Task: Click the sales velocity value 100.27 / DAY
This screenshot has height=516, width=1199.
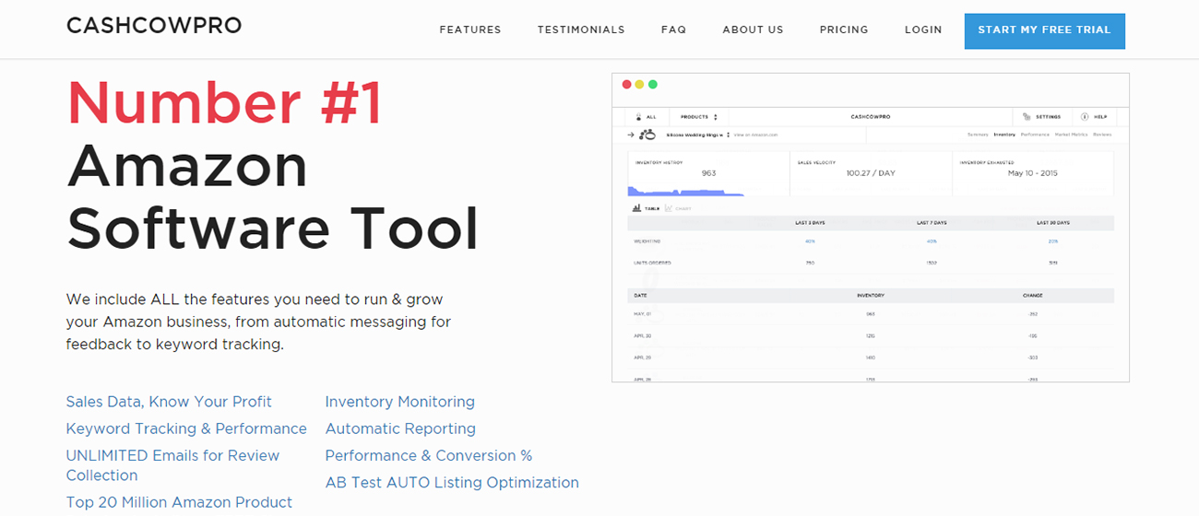Action: 871,173
